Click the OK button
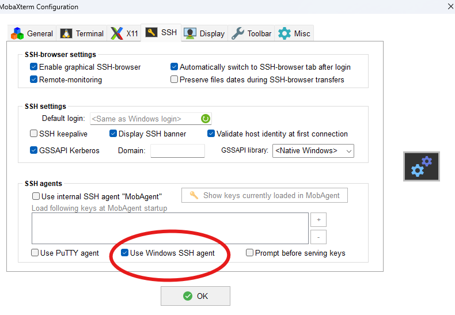 [196, 296]
